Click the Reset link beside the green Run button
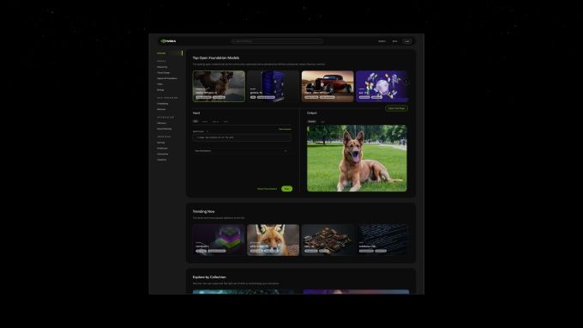583x328 pixels. click(x=267, y=189)
